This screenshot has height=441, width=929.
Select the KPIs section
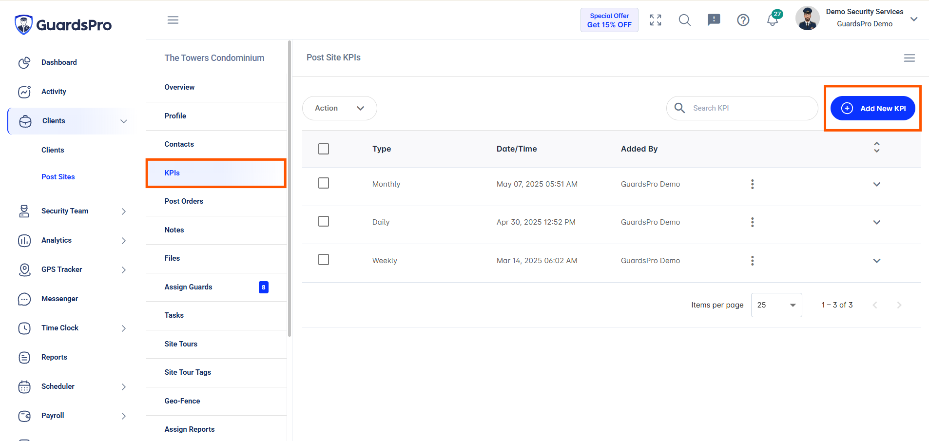click(x=216, y=173)
